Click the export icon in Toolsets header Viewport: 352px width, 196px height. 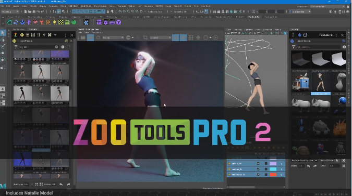click(x=305, y=35)
